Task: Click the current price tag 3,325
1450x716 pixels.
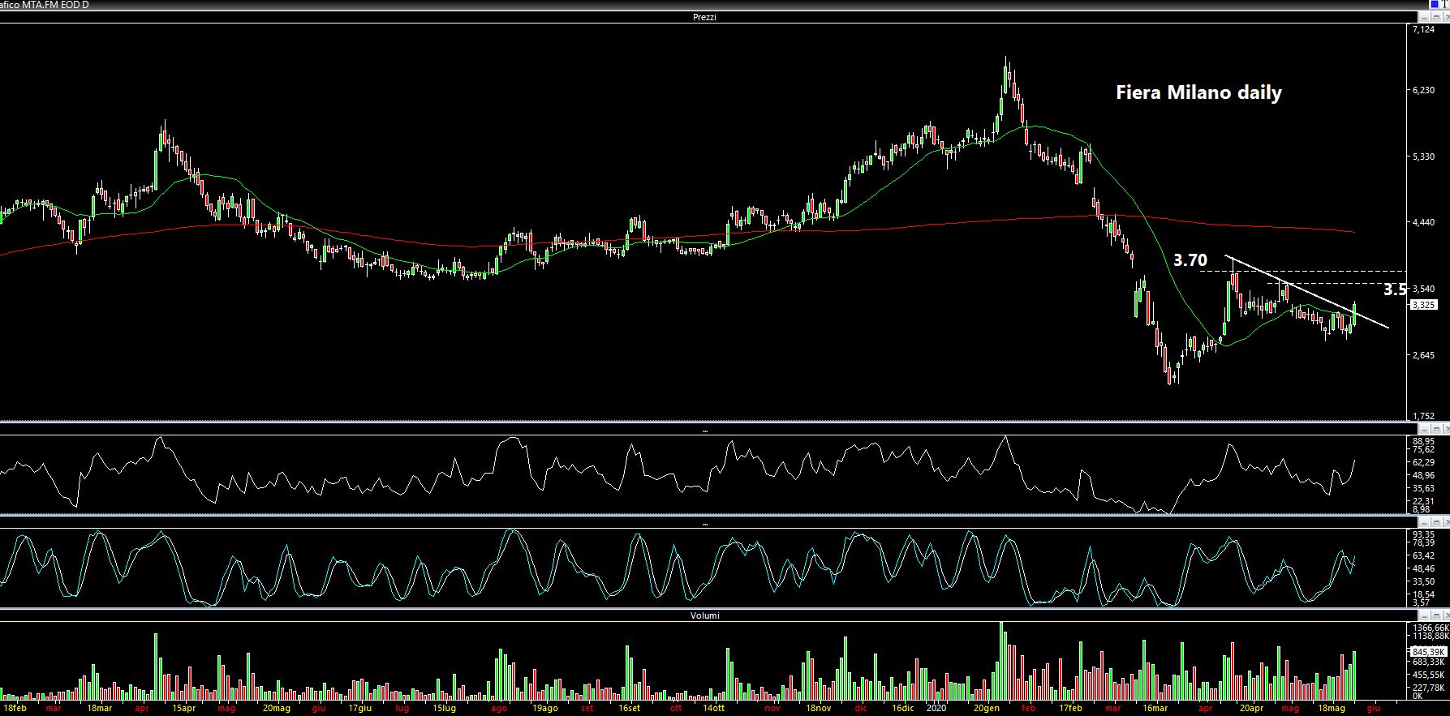Action: tap(1424, 305)
